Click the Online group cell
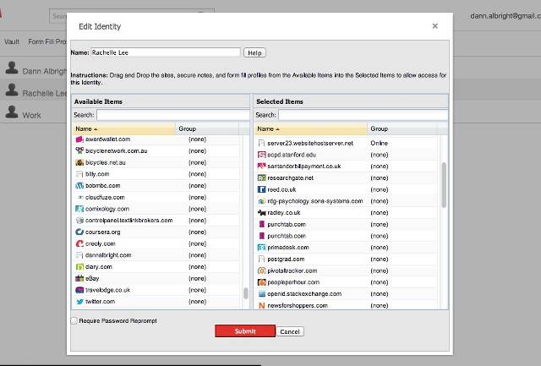This screenshot has width=541, height=366. (x=380, y=143)
